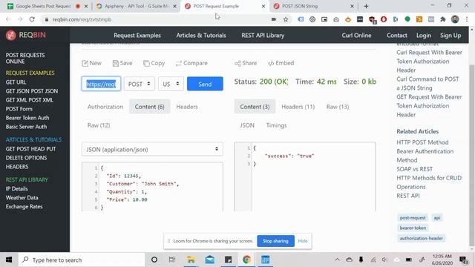Open the response Raw (13) tab

click(338, 107)
